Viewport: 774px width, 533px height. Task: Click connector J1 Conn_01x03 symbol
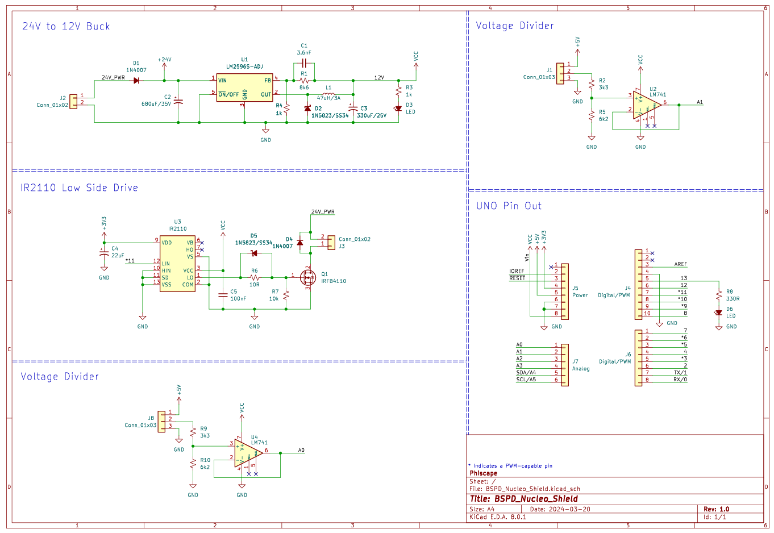coord(560,73)
